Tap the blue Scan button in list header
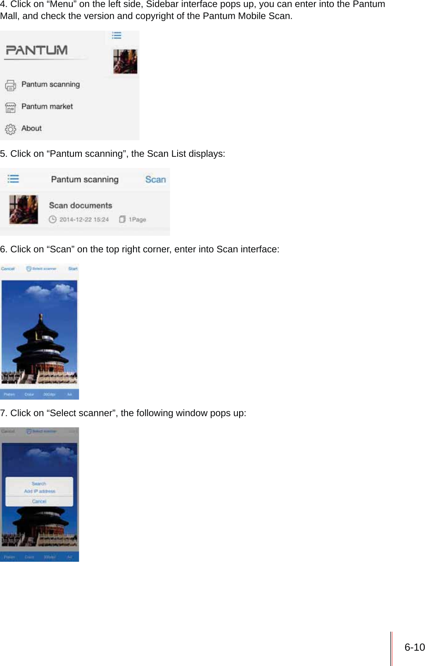 [x=155, y=180]
